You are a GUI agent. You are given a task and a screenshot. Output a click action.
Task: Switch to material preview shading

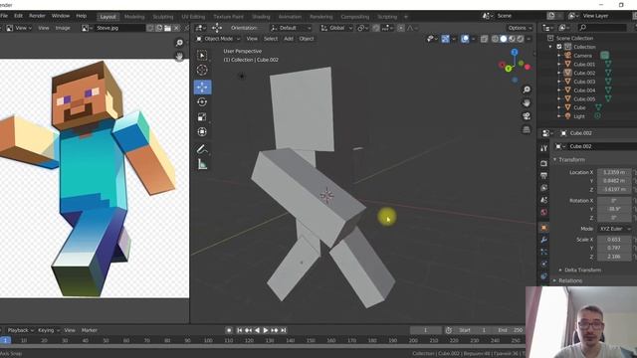tap(512, 39)
